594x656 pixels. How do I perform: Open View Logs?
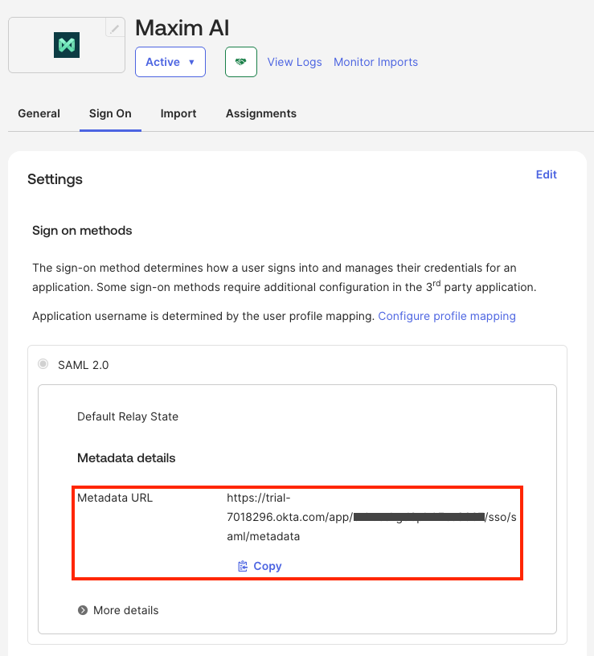coord(294,62)
